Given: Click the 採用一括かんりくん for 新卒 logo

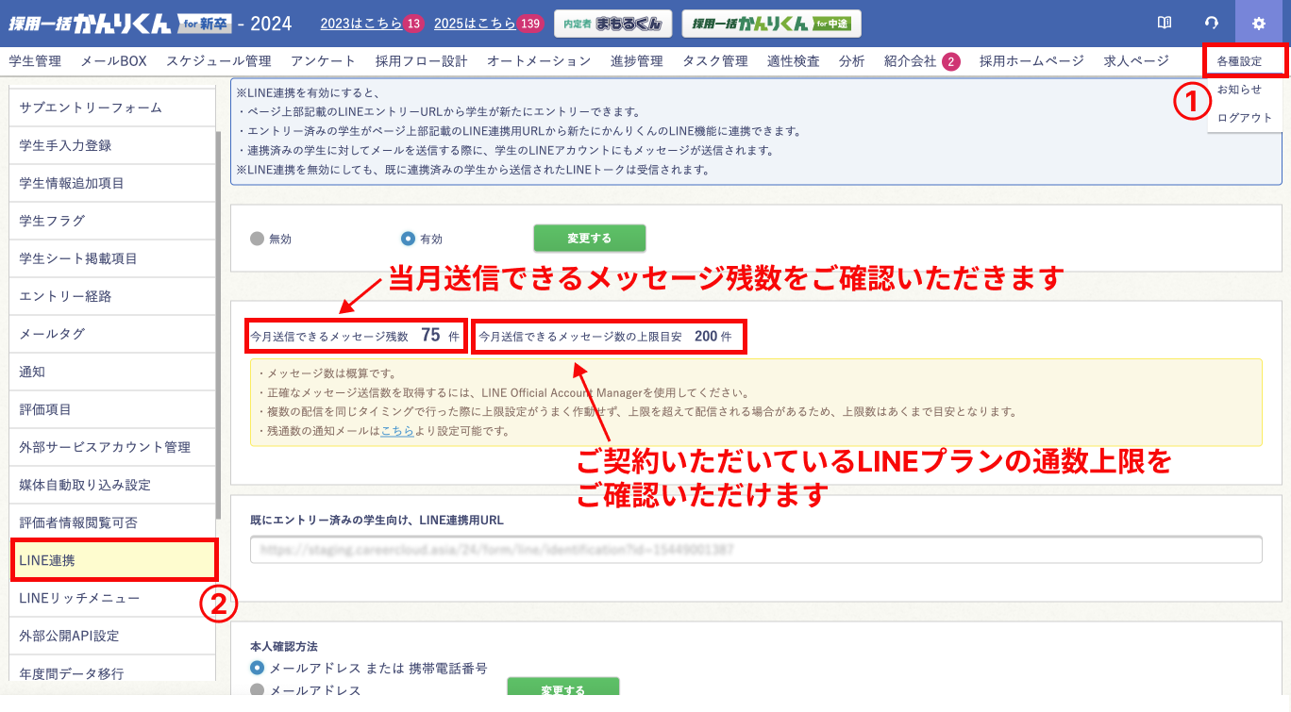Looking at the screenshot, I should coord(118,23).
